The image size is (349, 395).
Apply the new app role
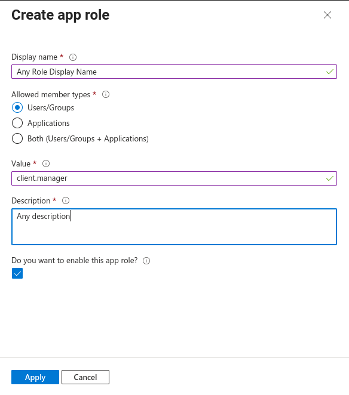[x=35, y=377]
